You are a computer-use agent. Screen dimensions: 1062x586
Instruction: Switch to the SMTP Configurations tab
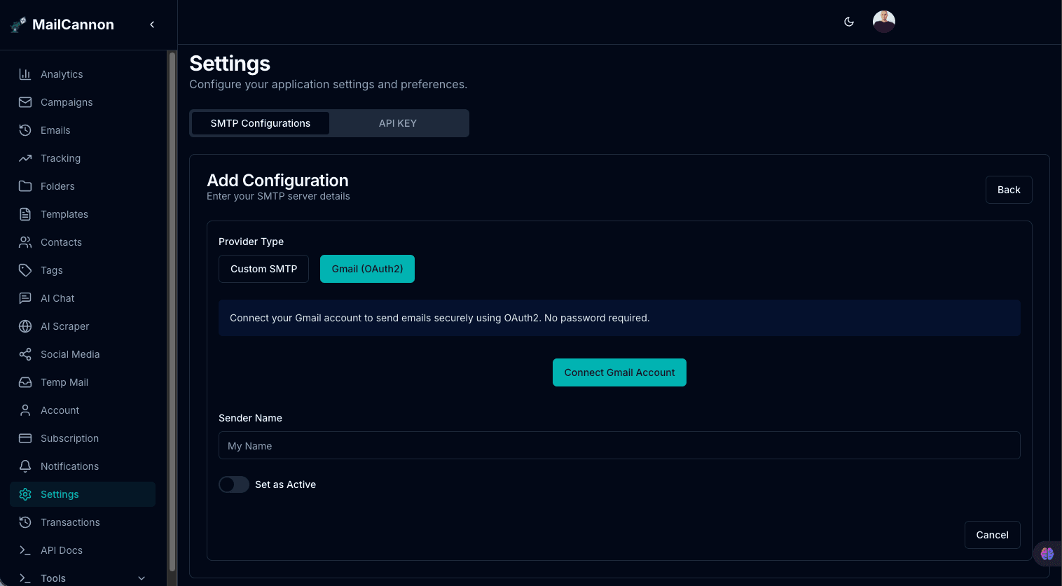(261, 123)
